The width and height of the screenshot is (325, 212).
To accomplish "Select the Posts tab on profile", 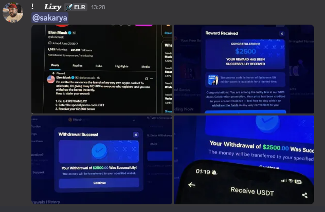I will click(x=55, y=65).
